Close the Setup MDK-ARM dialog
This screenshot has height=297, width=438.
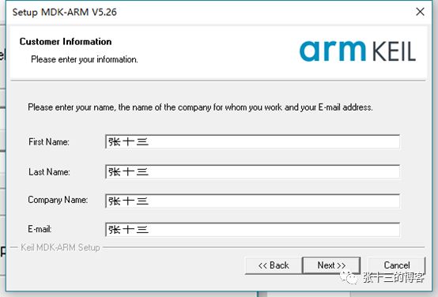point(420,12)
